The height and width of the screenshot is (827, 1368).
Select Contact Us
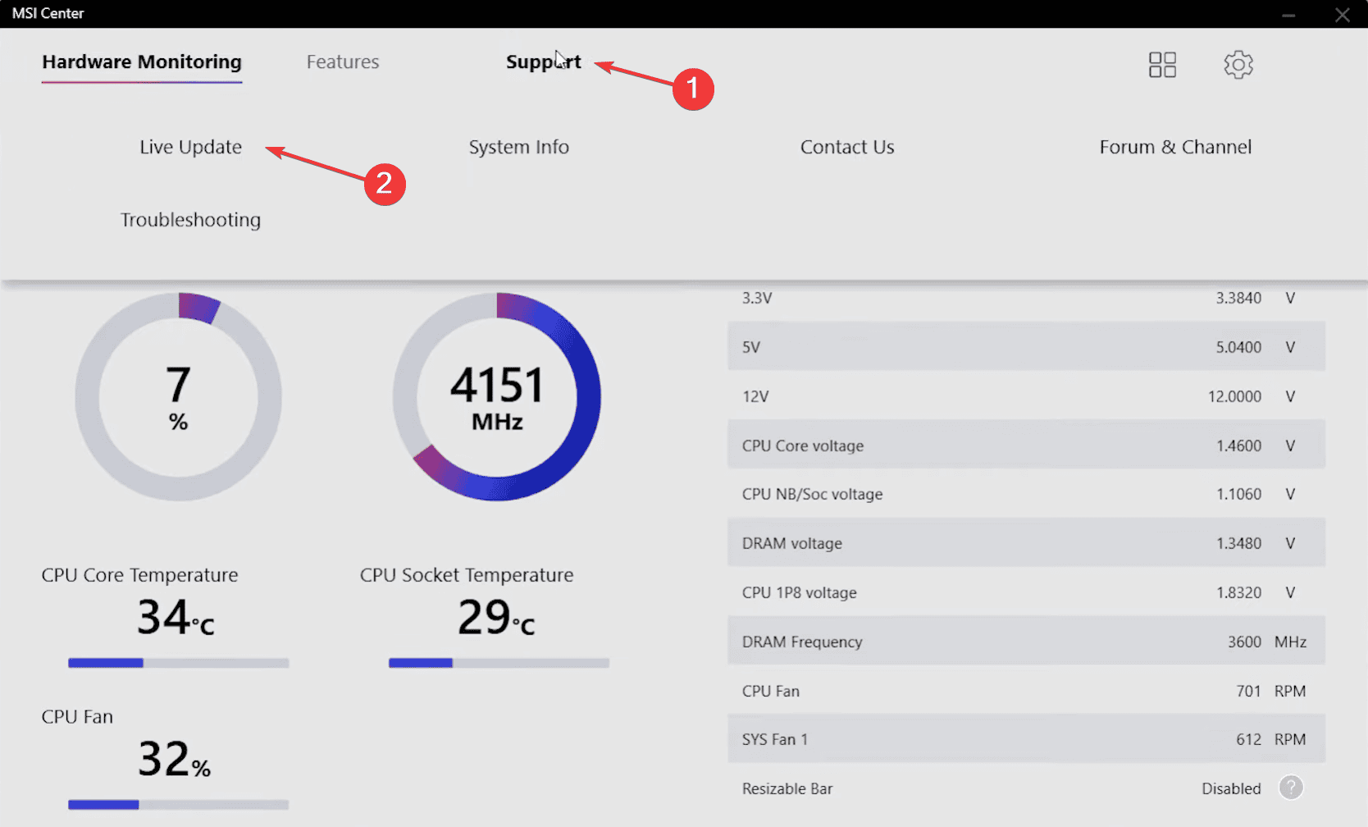[x=847, y=147]
